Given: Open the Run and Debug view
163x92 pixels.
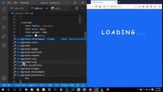Looking at the screenshot, I should (4, 36).
